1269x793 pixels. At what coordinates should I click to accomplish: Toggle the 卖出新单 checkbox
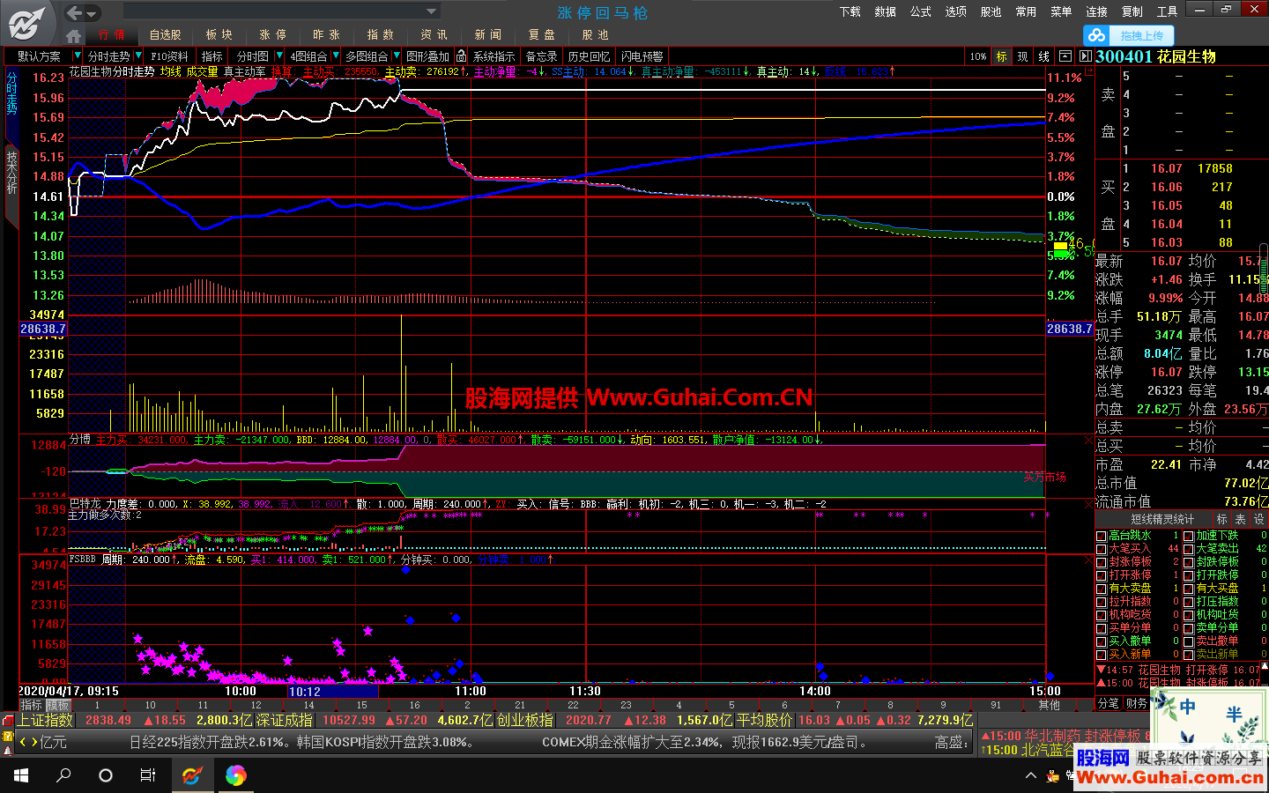point(1189,655)
